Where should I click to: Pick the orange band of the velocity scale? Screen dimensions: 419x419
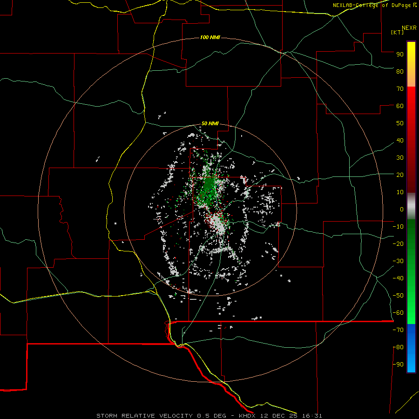pos(411,79)
